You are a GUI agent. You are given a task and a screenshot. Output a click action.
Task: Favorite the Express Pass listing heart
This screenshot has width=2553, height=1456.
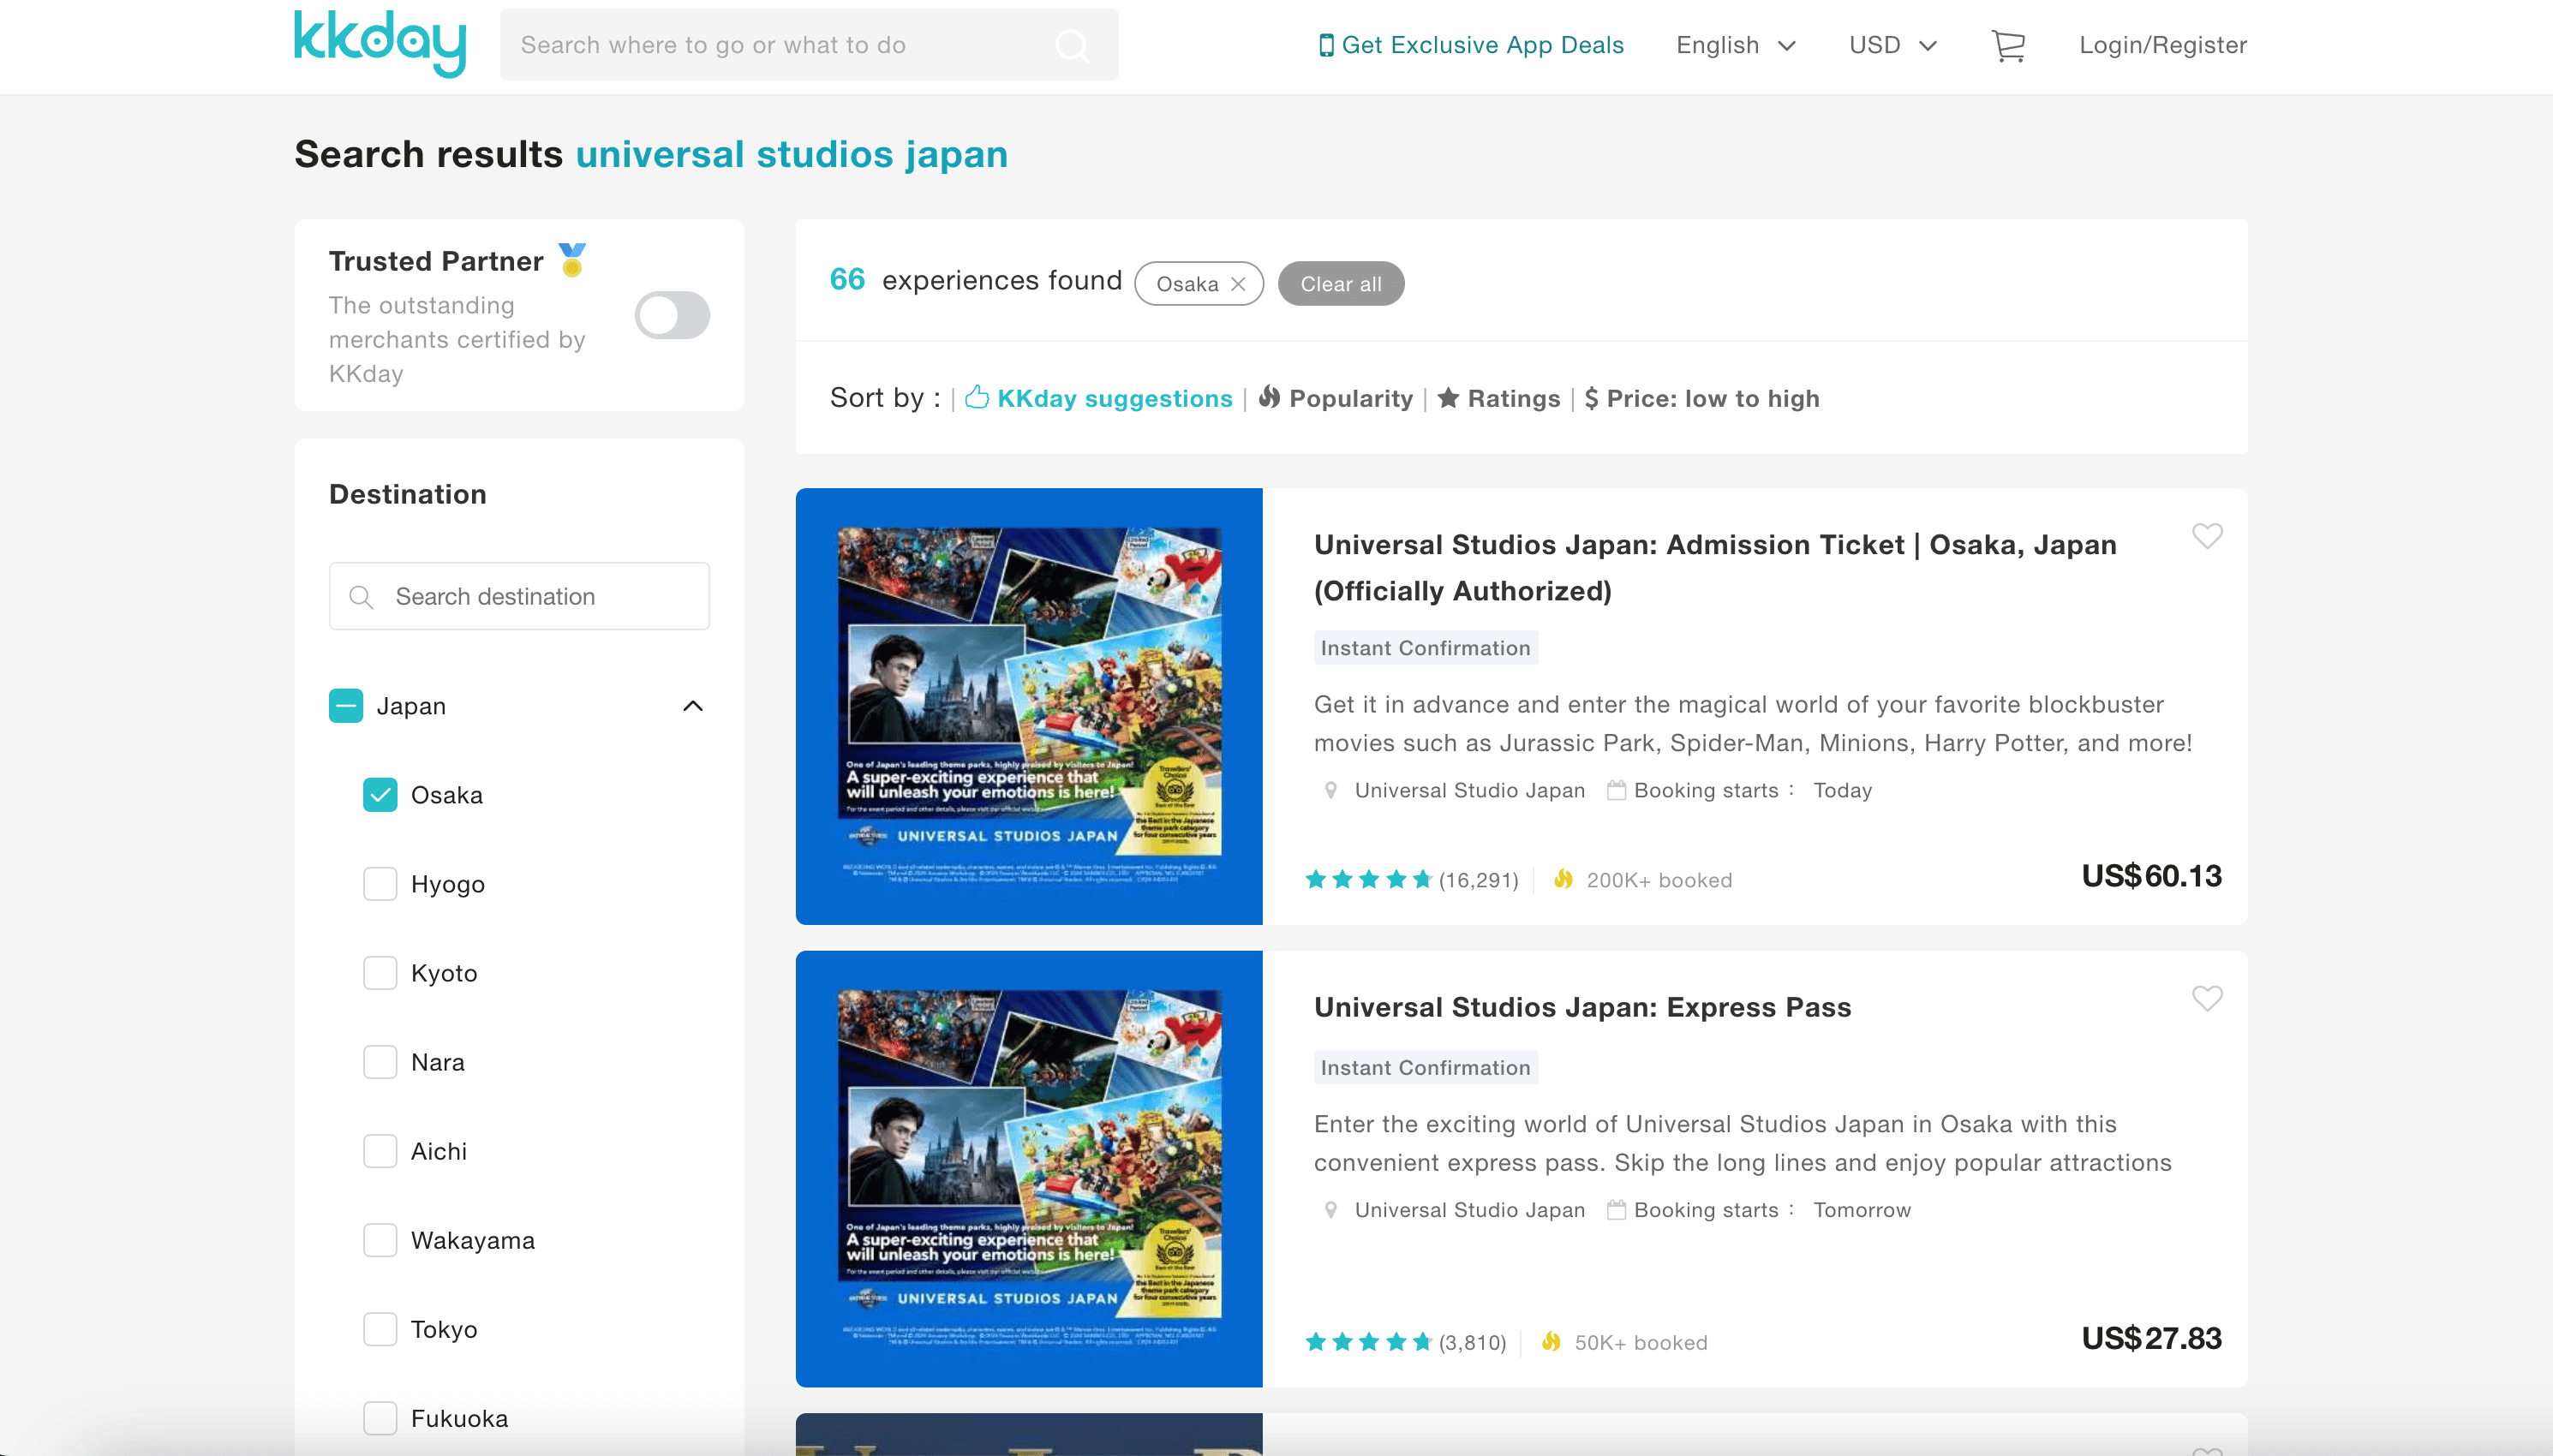(x=2207, y=998)
